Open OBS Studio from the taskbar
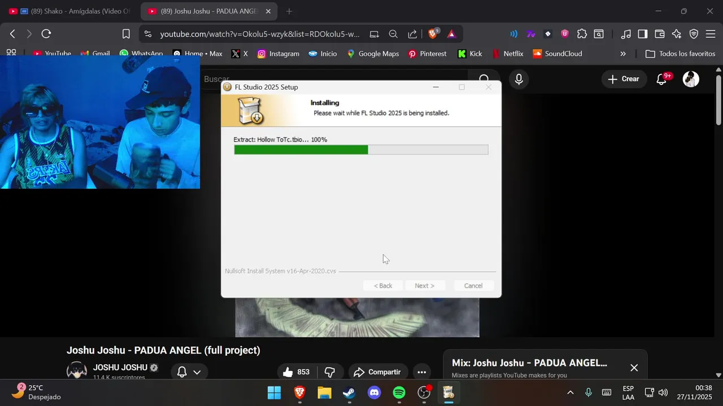 424,392
